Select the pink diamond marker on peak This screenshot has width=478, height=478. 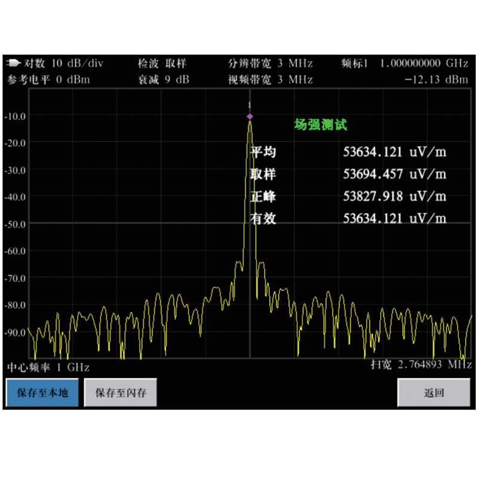click(x=250, y=116)
